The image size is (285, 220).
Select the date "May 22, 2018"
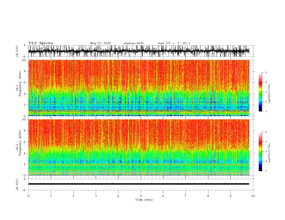coord(100,43)
